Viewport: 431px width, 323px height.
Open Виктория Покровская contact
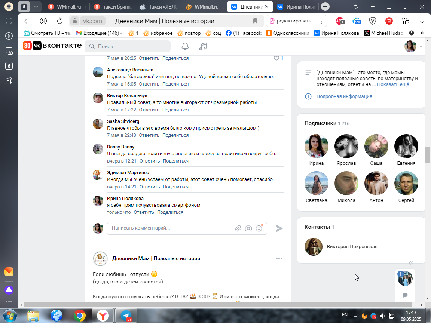pos(352,247)
